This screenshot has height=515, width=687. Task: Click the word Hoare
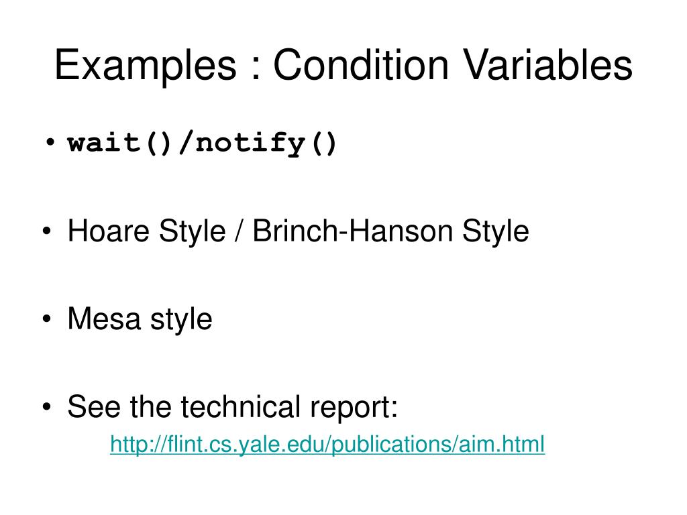[x=108, y=231]
